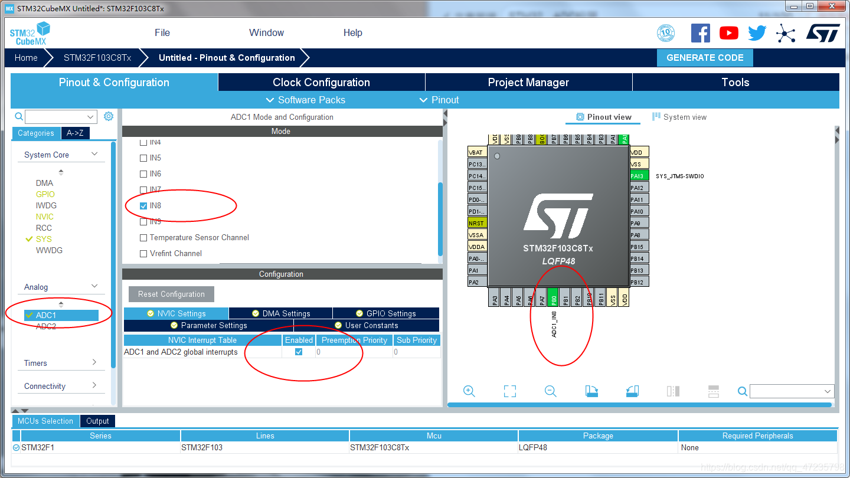Open the DMA Settings tab

point(281,313)
